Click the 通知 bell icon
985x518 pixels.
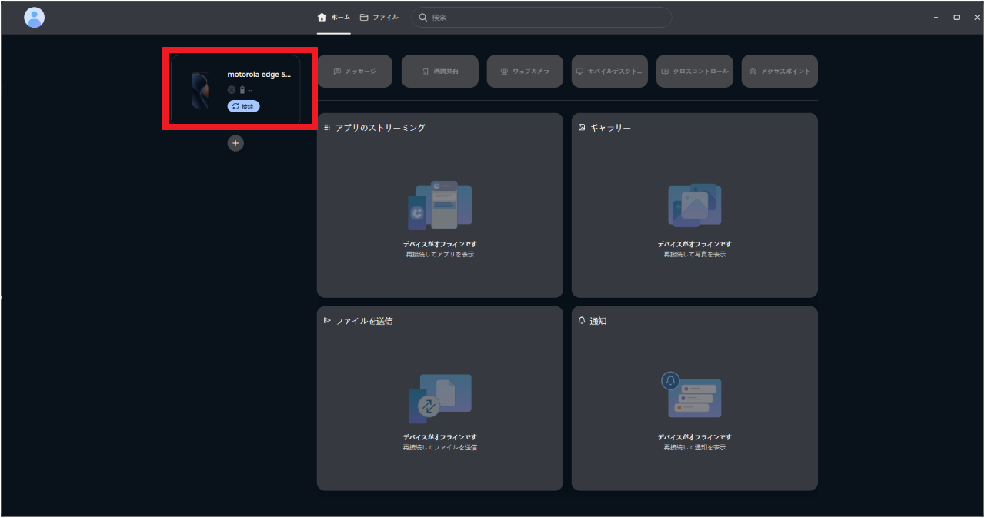(582, 320)
